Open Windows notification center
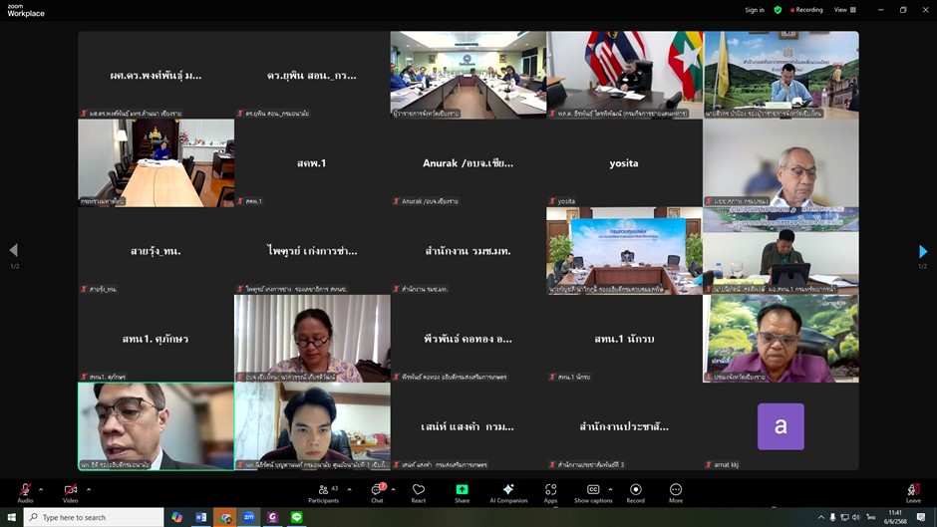This screenshot has width=937, height=527. click(921, 517)
